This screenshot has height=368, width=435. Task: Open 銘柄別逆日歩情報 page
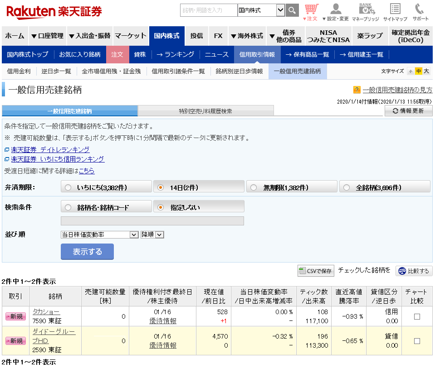(239, 72)
